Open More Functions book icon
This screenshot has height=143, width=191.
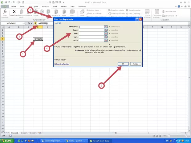tap(72, 12)
